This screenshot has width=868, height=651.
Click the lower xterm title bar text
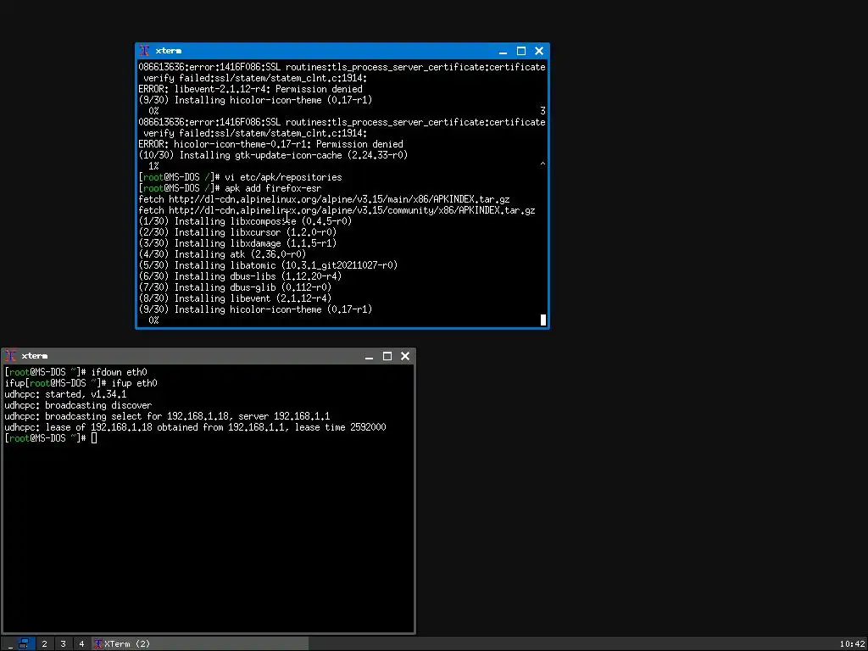[x=34, y=356]
